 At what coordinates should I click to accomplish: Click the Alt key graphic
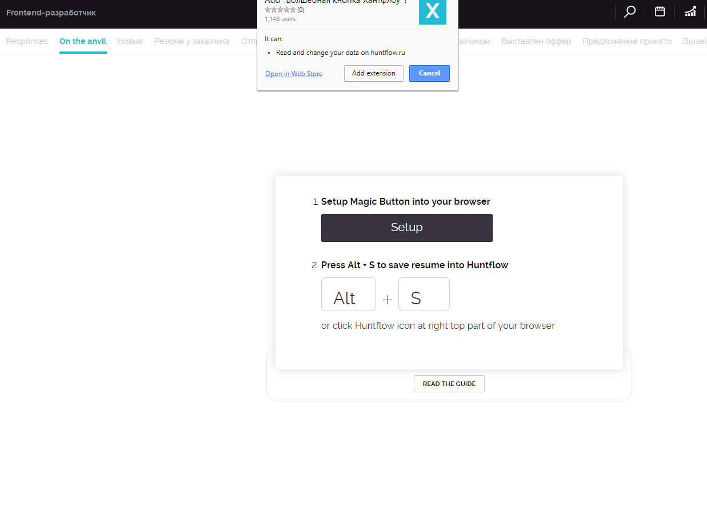click(x=349, y=294)
